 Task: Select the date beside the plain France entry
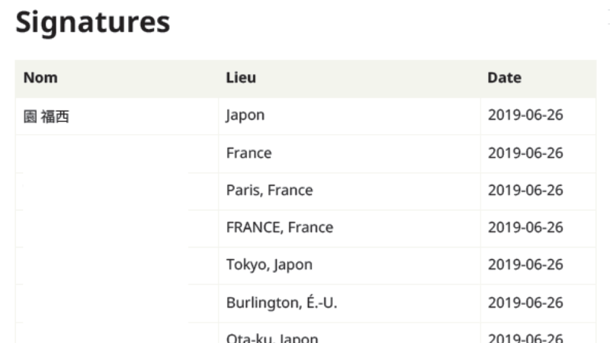pos(525,153)
